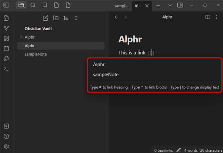Open the settings gear icon
The width and height of the screenshot is (223, 153).
pyautogui.click(x=6, y=146)
